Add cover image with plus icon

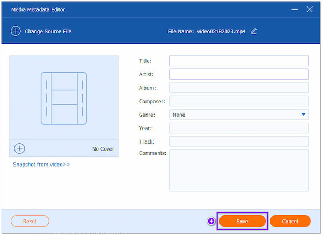(x=19, y=148)
